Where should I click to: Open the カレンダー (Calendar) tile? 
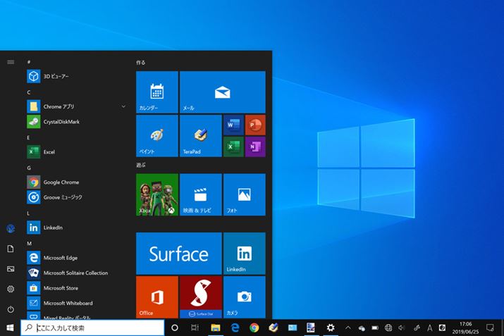(157, 92)
